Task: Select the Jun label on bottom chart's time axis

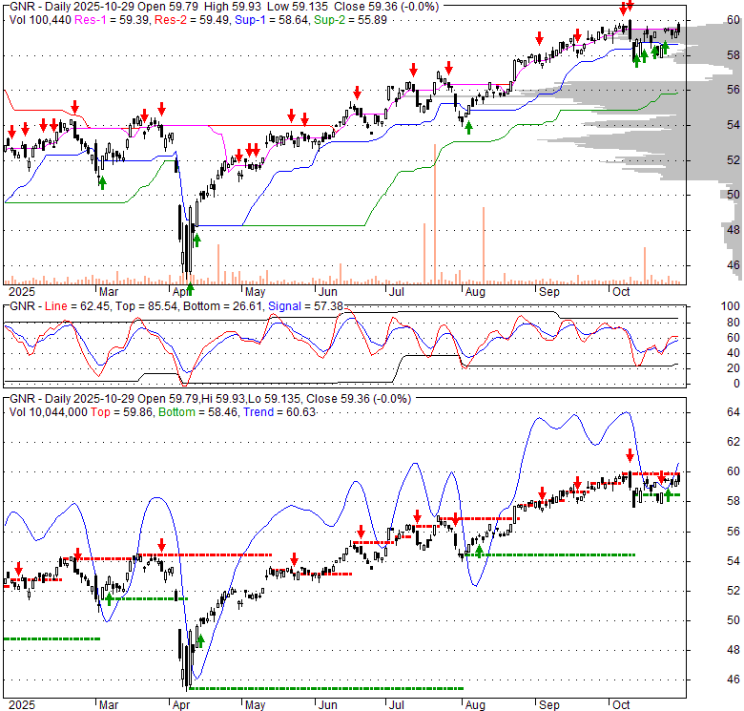Action: tap(327, 705)
